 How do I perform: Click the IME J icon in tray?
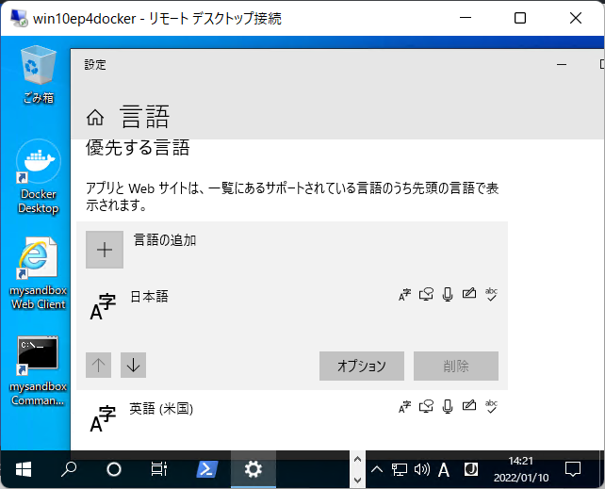471,469
